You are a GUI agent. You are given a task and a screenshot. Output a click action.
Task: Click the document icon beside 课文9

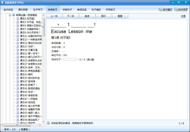point(17,33)
